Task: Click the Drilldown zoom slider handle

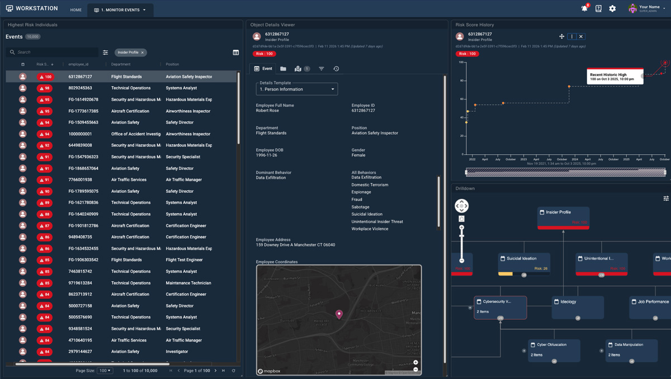Action: tap(461, 235)
